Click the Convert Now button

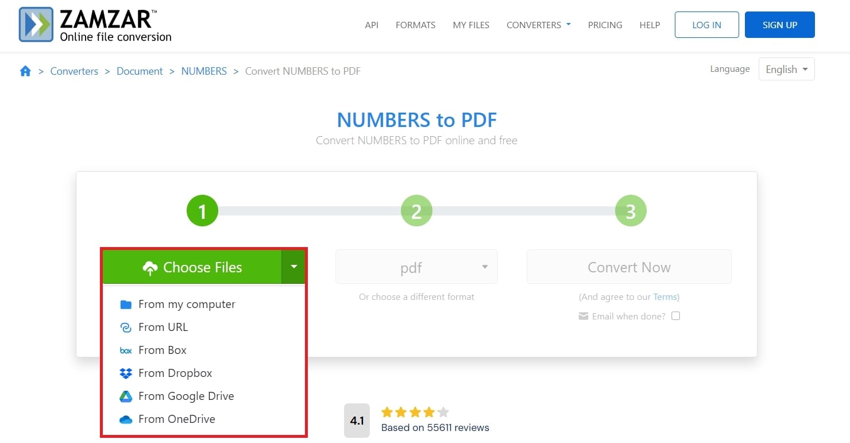(629, 267)
